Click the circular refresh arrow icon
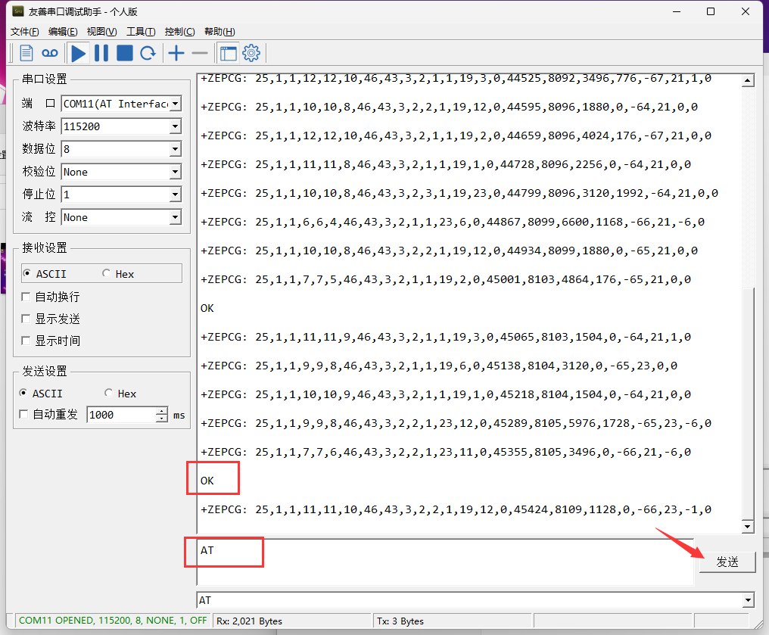The width and height of the screenshot is (769, 635). (148, 53)
